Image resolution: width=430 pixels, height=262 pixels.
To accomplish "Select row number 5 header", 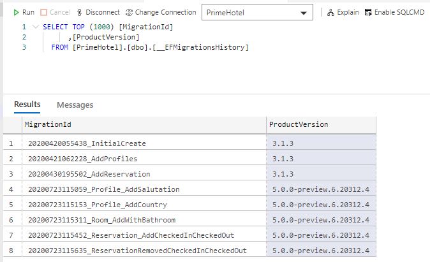I will (12, 205).
